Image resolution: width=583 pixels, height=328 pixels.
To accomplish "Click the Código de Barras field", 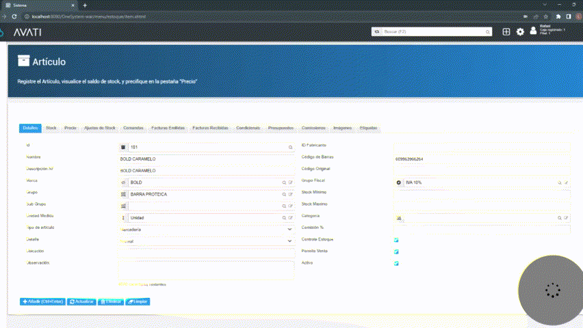I will tap(482, 159).
